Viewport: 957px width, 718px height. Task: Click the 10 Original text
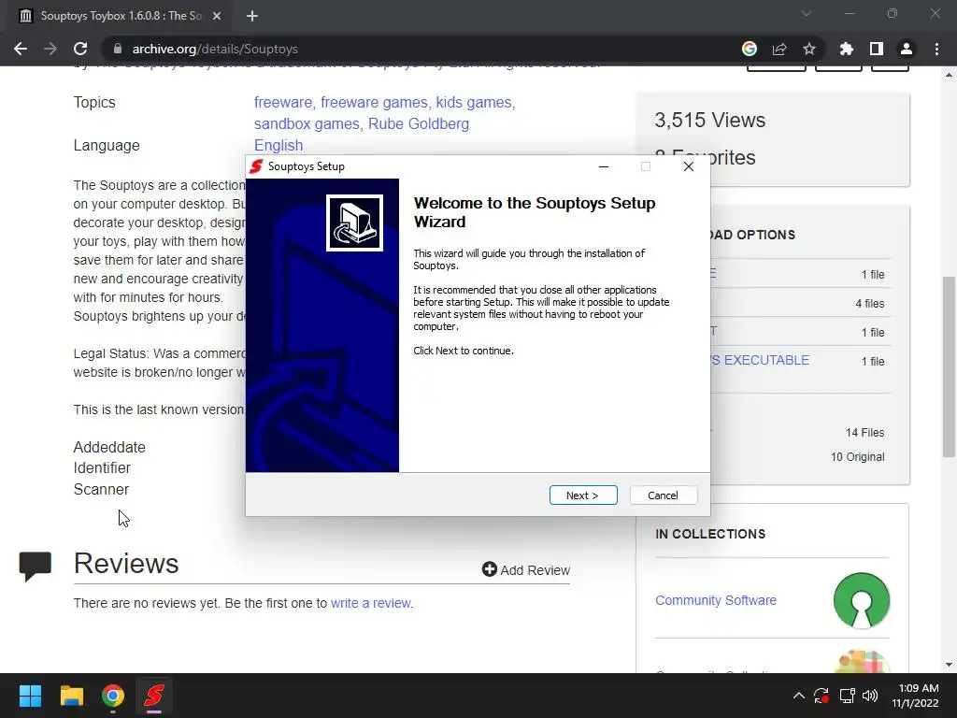tap(858, 456)
